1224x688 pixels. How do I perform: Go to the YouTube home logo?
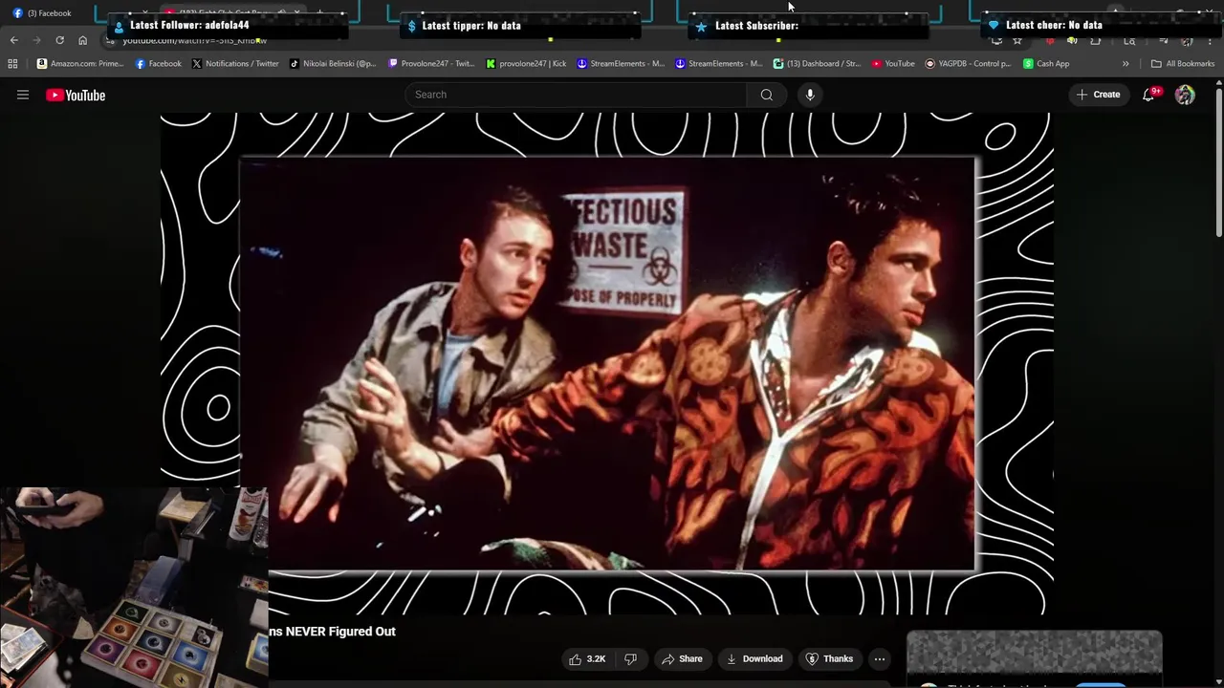point(76,96)
